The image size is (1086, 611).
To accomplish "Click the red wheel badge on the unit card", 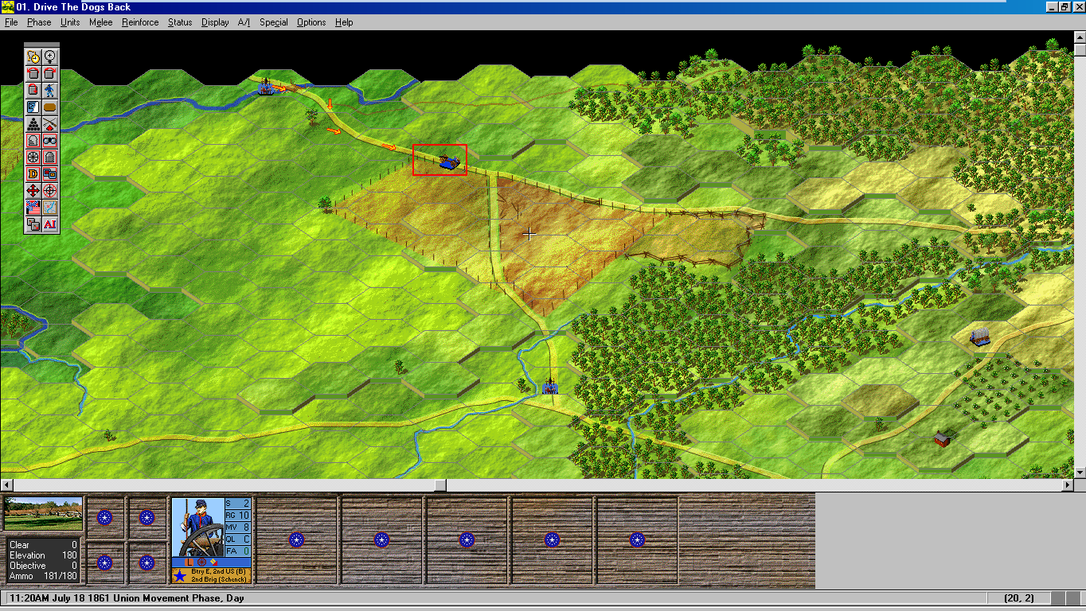I will pos(201,562).
